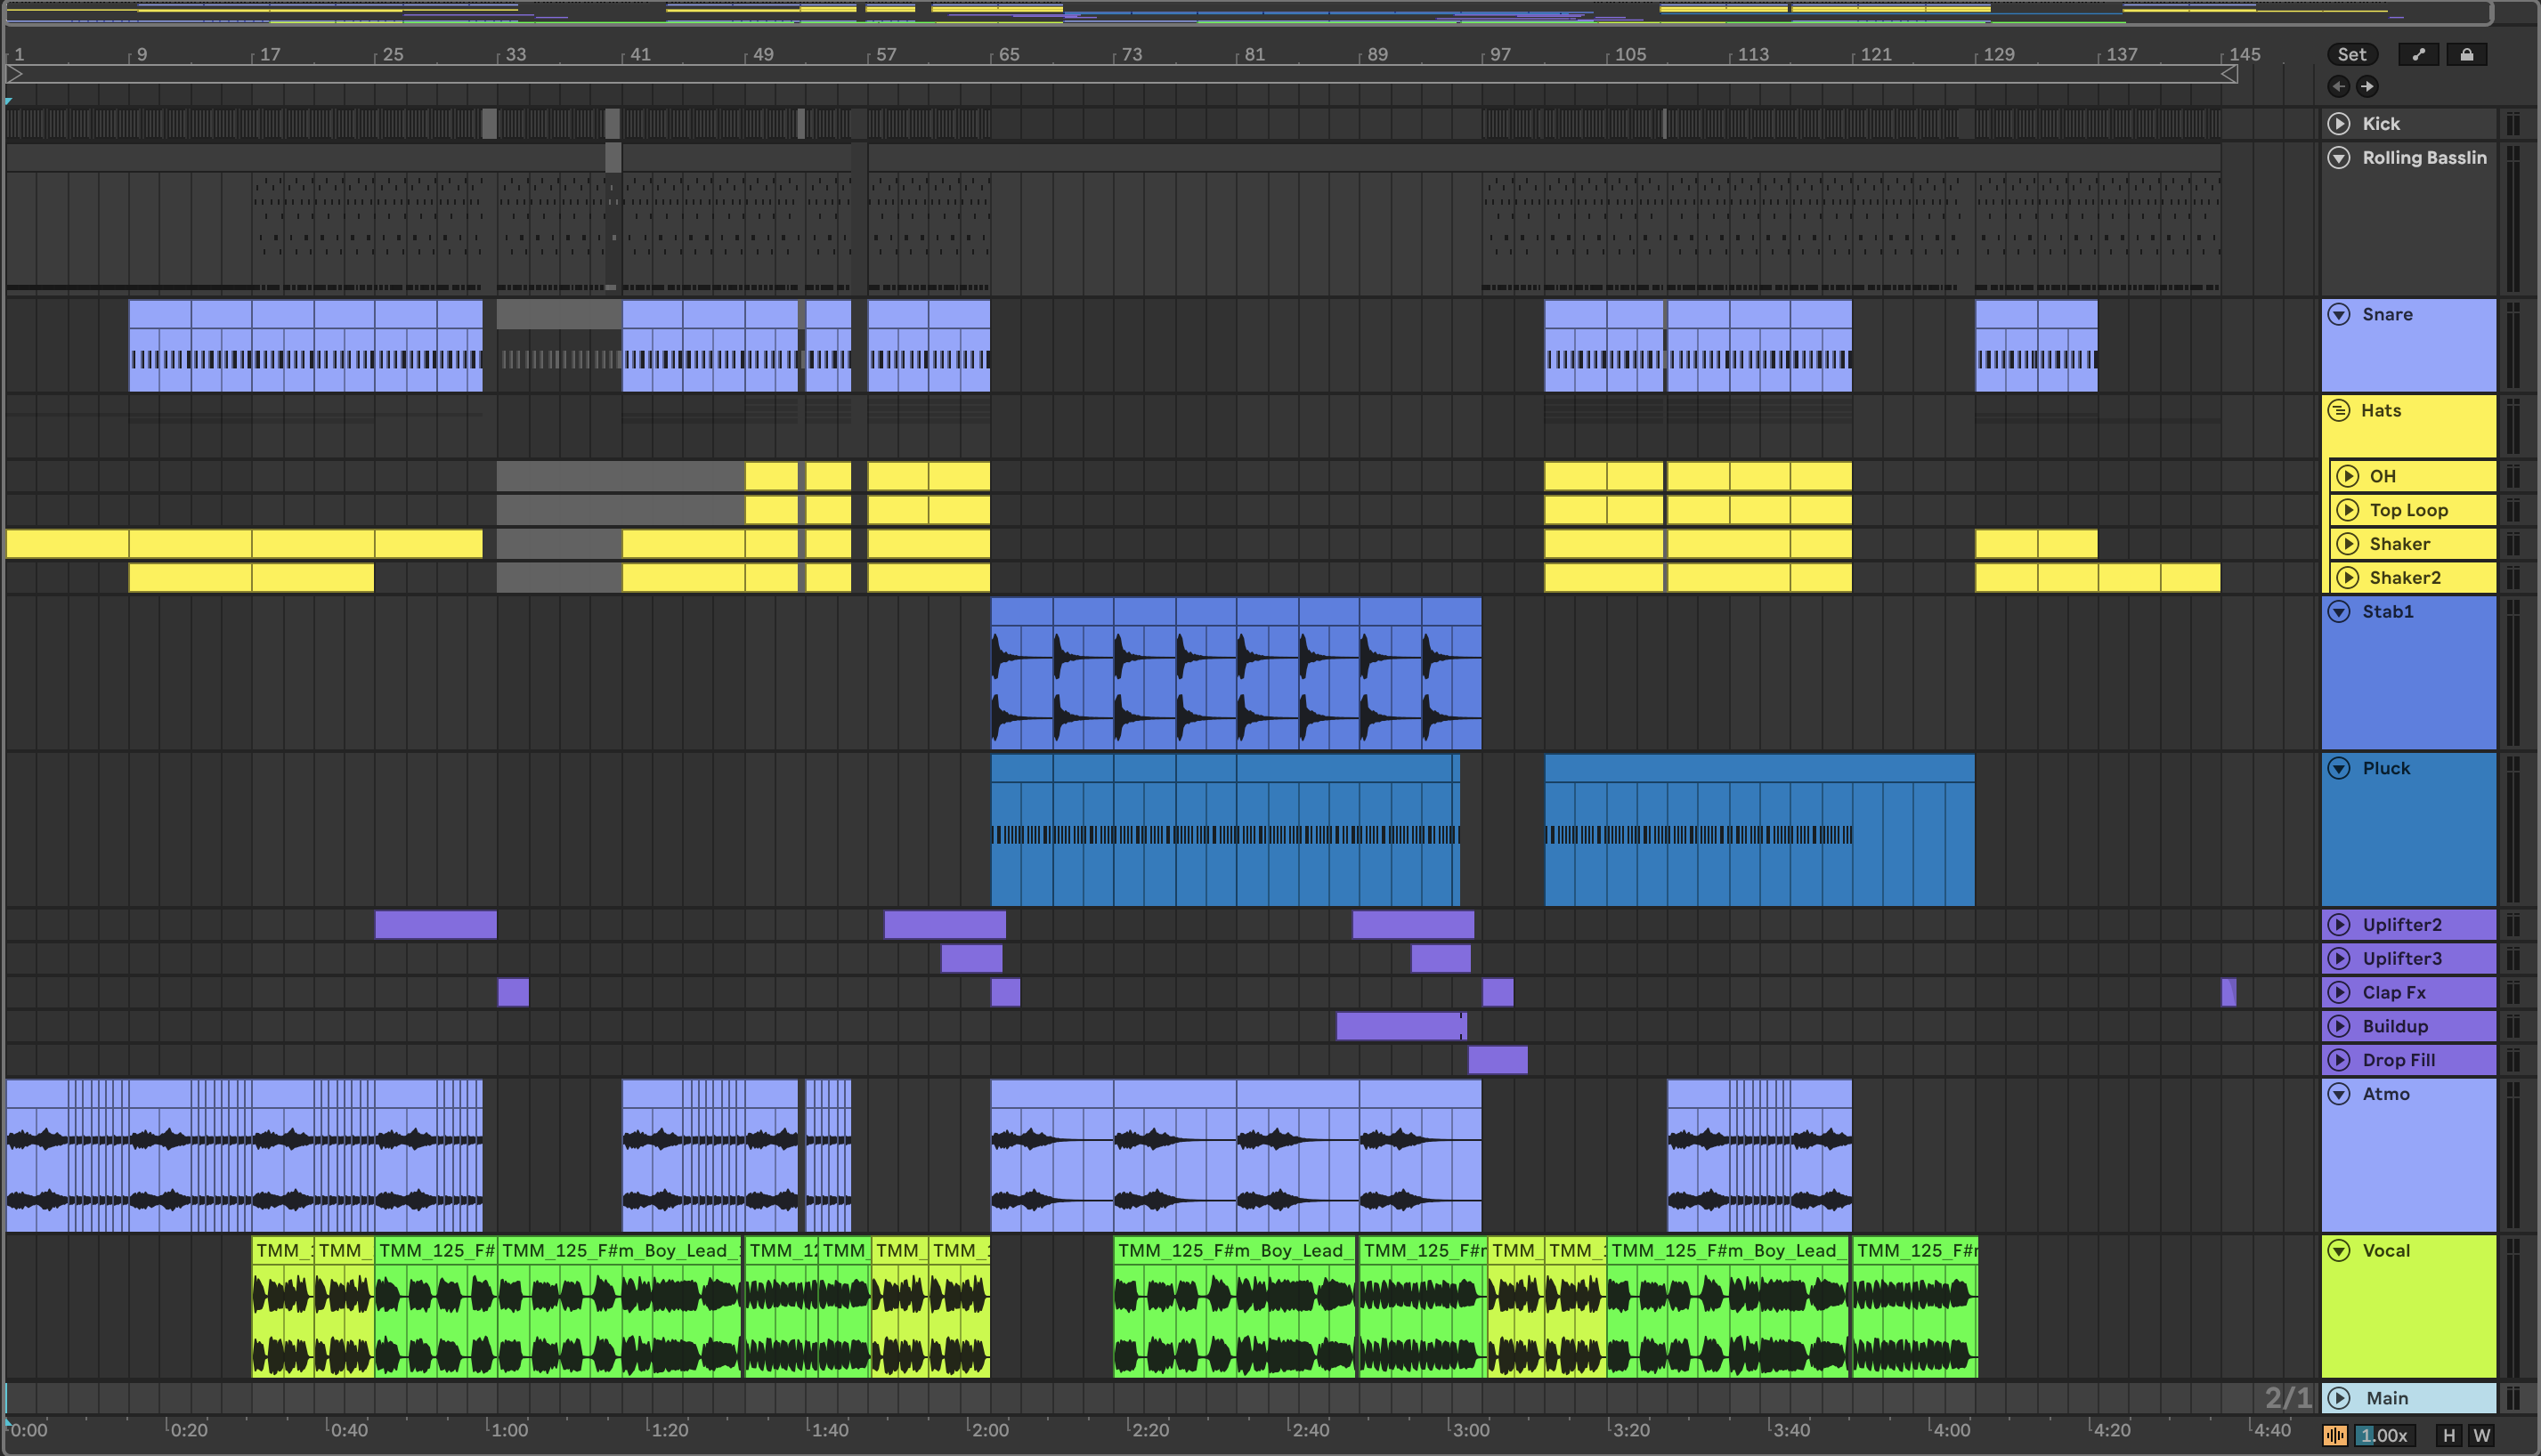
Task: Click the Kick track level meter
Action: pyautogui.click(x=2512, y=124)
